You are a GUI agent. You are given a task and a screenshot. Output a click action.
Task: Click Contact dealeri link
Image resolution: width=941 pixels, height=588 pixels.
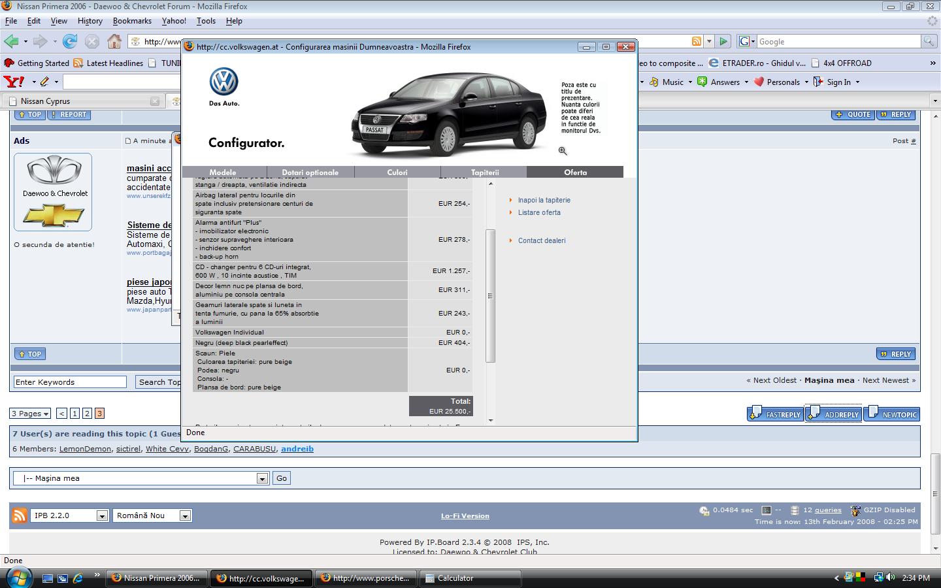(542, 241)
